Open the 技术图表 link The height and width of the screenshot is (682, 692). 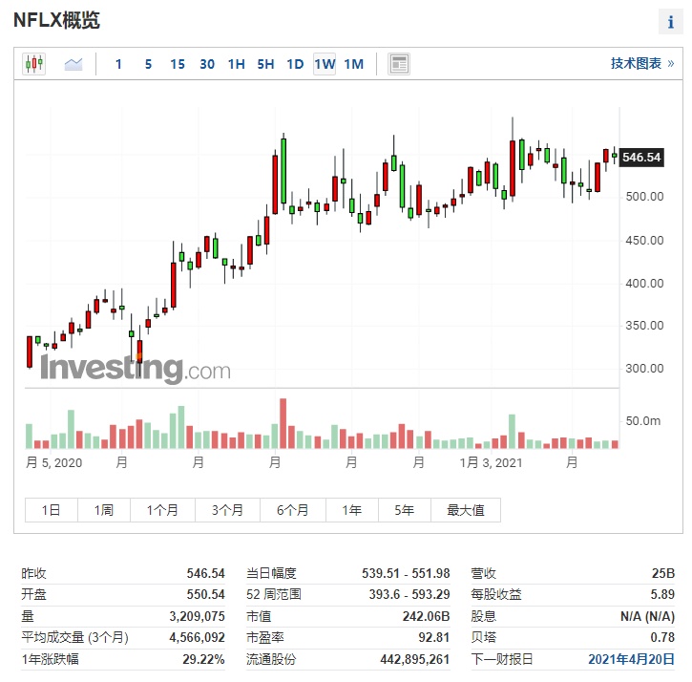(x=642, y=64)
